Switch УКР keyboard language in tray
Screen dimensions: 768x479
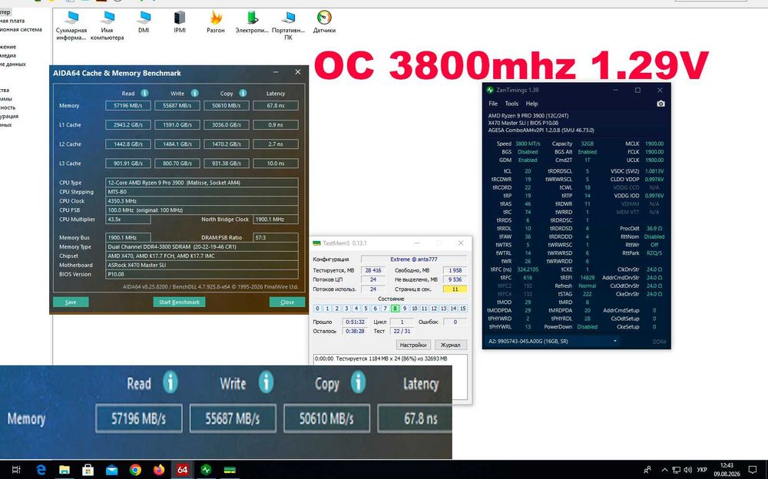(x=701, y=470)
